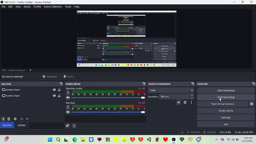Add a configurable transition with plus icon
This screenshot has height=144, width=256.
point(178,102)
